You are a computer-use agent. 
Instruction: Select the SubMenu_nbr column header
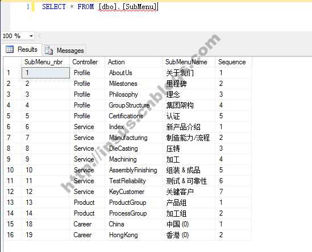pos(45,62)
